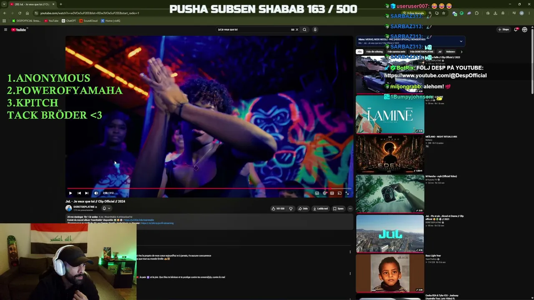Go back in the browser
This screenshot has width=534, height=300.
coord(5,13)
